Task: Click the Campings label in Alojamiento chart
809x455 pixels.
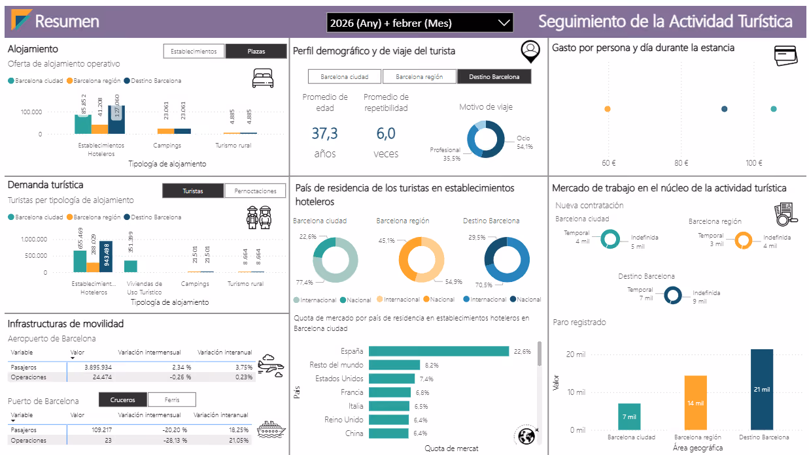Action: pyautogui.click(x=167, y=146)
